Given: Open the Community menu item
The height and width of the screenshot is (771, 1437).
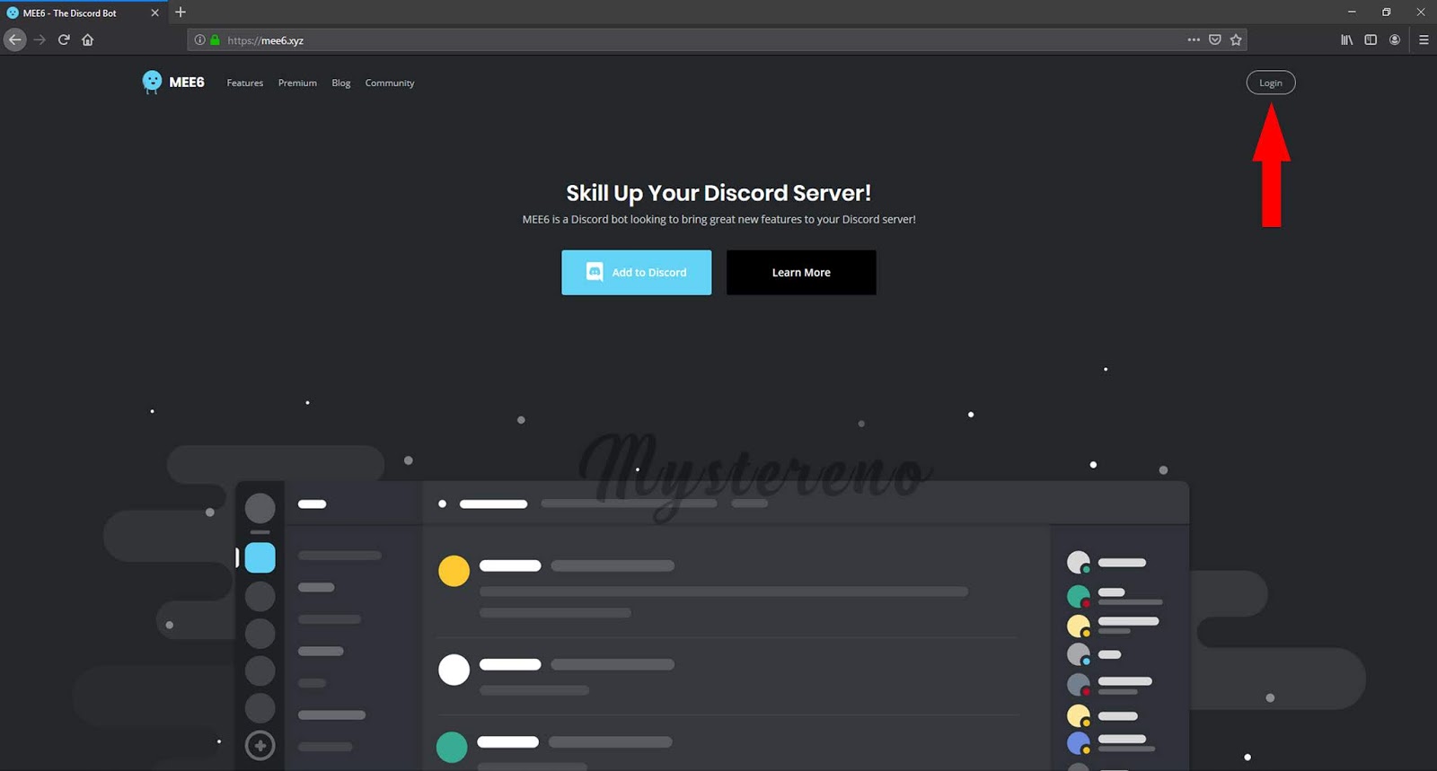Looking at the screenshot, I should (x=390, y=83).
